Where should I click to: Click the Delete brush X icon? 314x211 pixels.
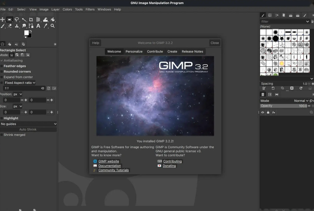(292, 88)
